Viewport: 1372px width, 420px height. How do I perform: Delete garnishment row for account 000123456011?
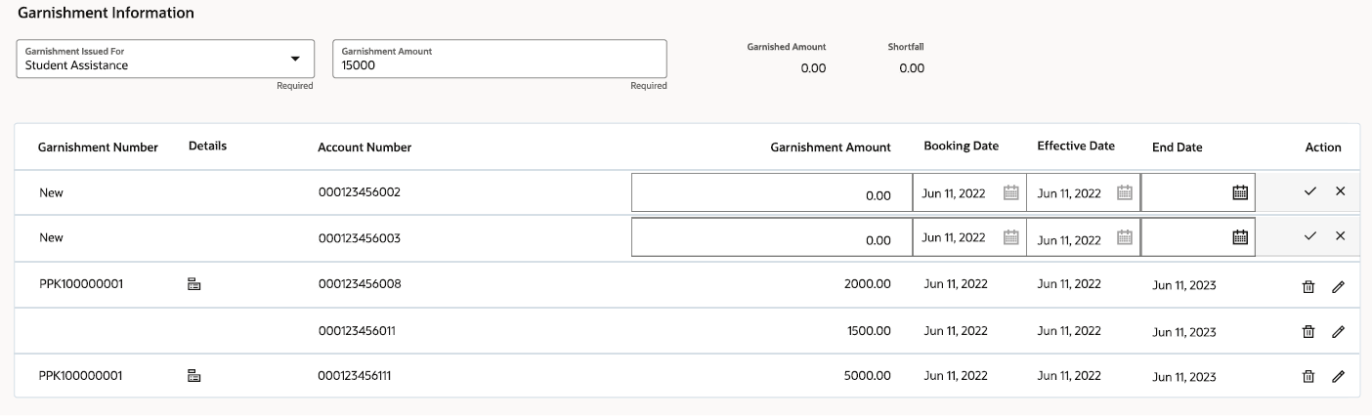coord(1308,332)
